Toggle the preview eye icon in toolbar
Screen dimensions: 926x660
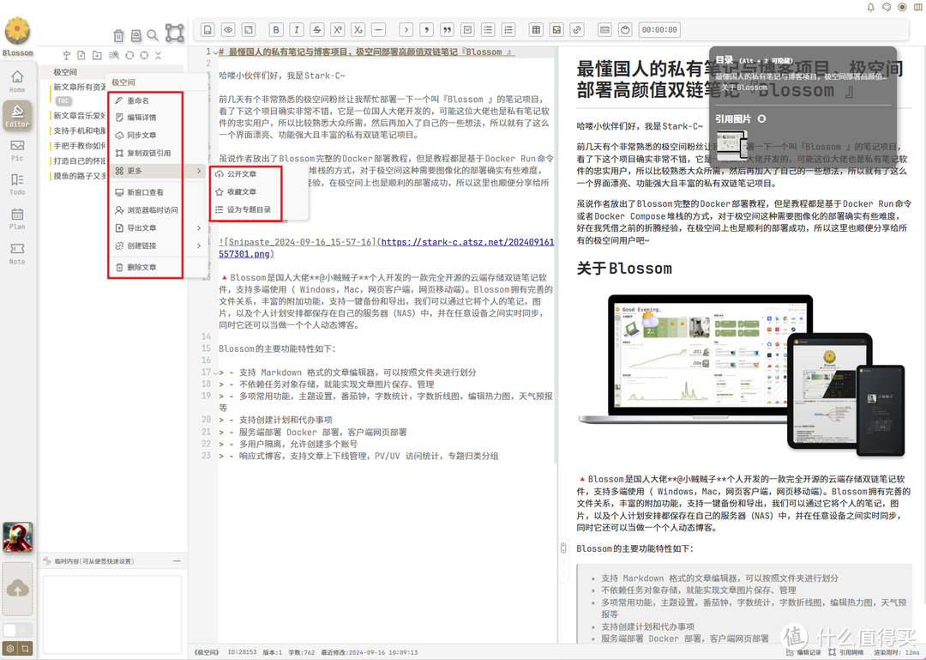pyautogui.click(x=228, y=30)
